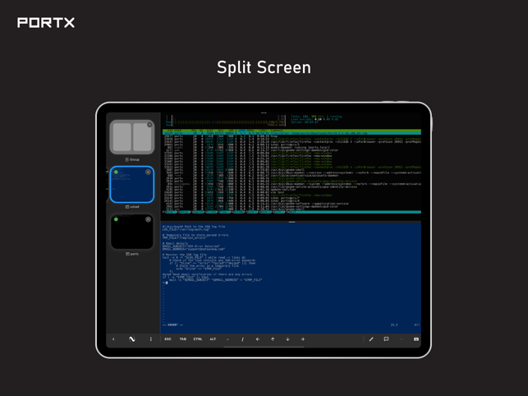Click the Group label in sidebar

pos(132,159)
